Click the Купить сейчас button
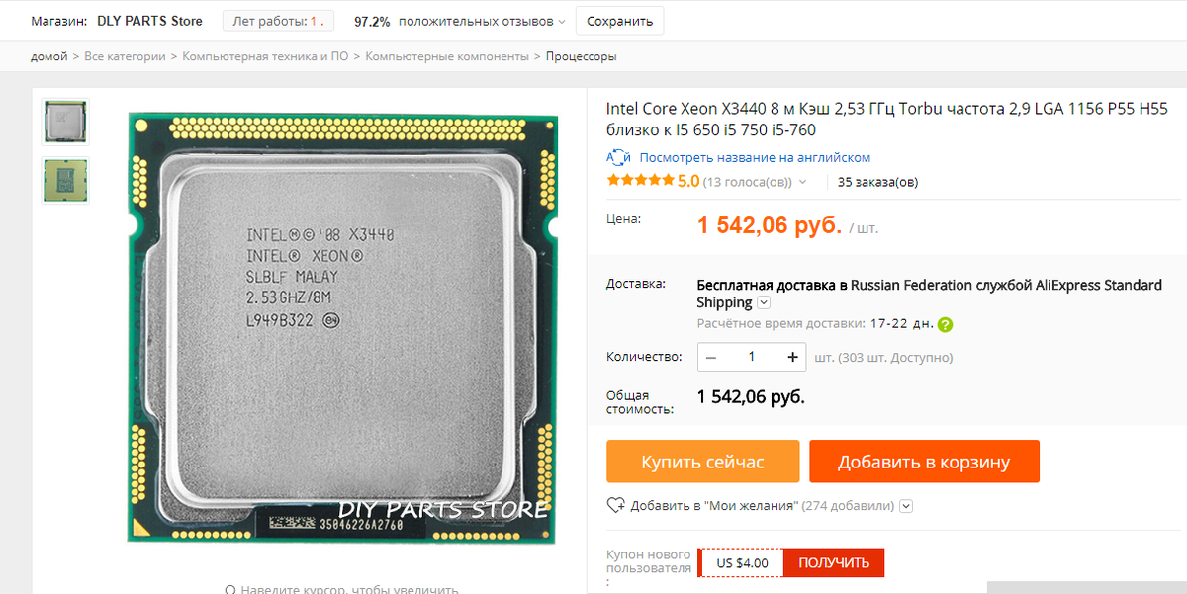Screen dimensions: 1187x594 (x=702, y=462)
